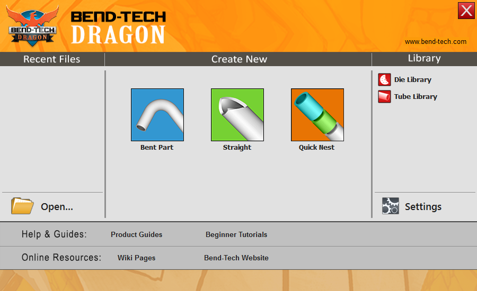Click the Quick Nest label
This screenshot has height=291, width=477.
[316, 147]
